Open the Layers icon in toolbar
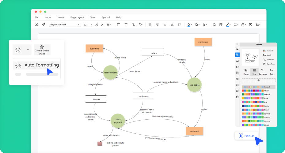This screenshot has height=153, width=285. [150, 25]
